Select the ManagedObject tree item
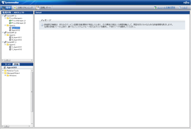The width and height of the screenshot is (191, 129). point(13,73)
